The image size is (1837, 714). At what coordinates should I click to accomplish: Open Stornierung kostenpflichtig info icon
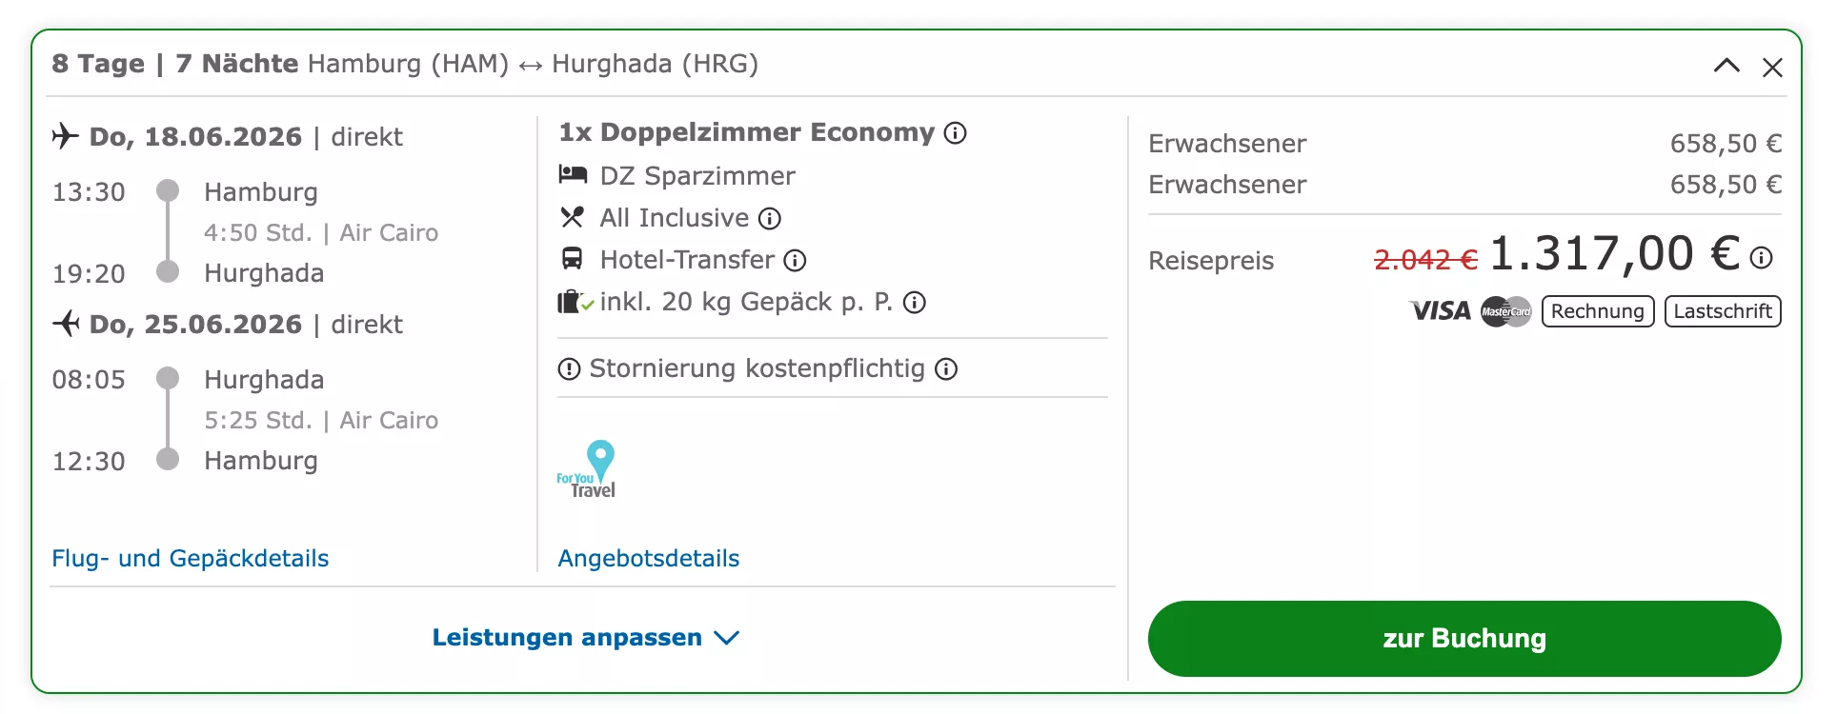[x=946, y=369]
